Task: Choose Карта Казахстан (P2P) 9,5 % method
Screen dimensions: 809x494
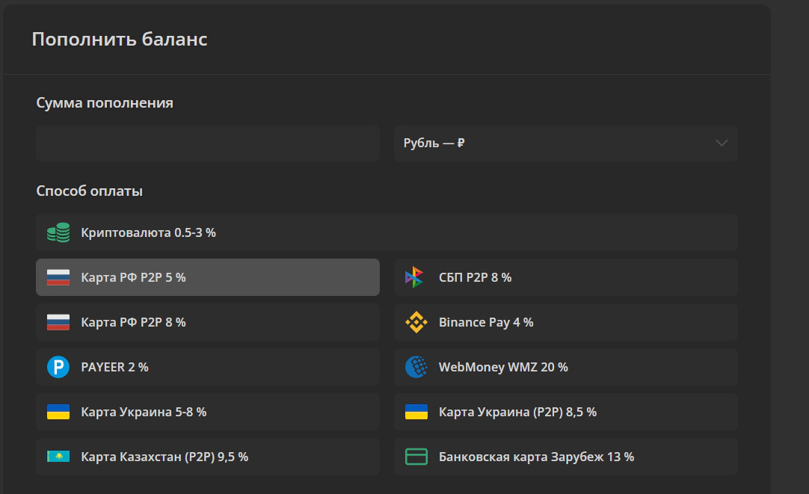Action: pyautogui.click(x=208, y=457)
